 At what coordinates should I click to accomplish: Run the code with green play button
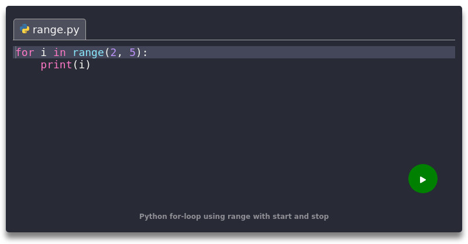point(422,179)
